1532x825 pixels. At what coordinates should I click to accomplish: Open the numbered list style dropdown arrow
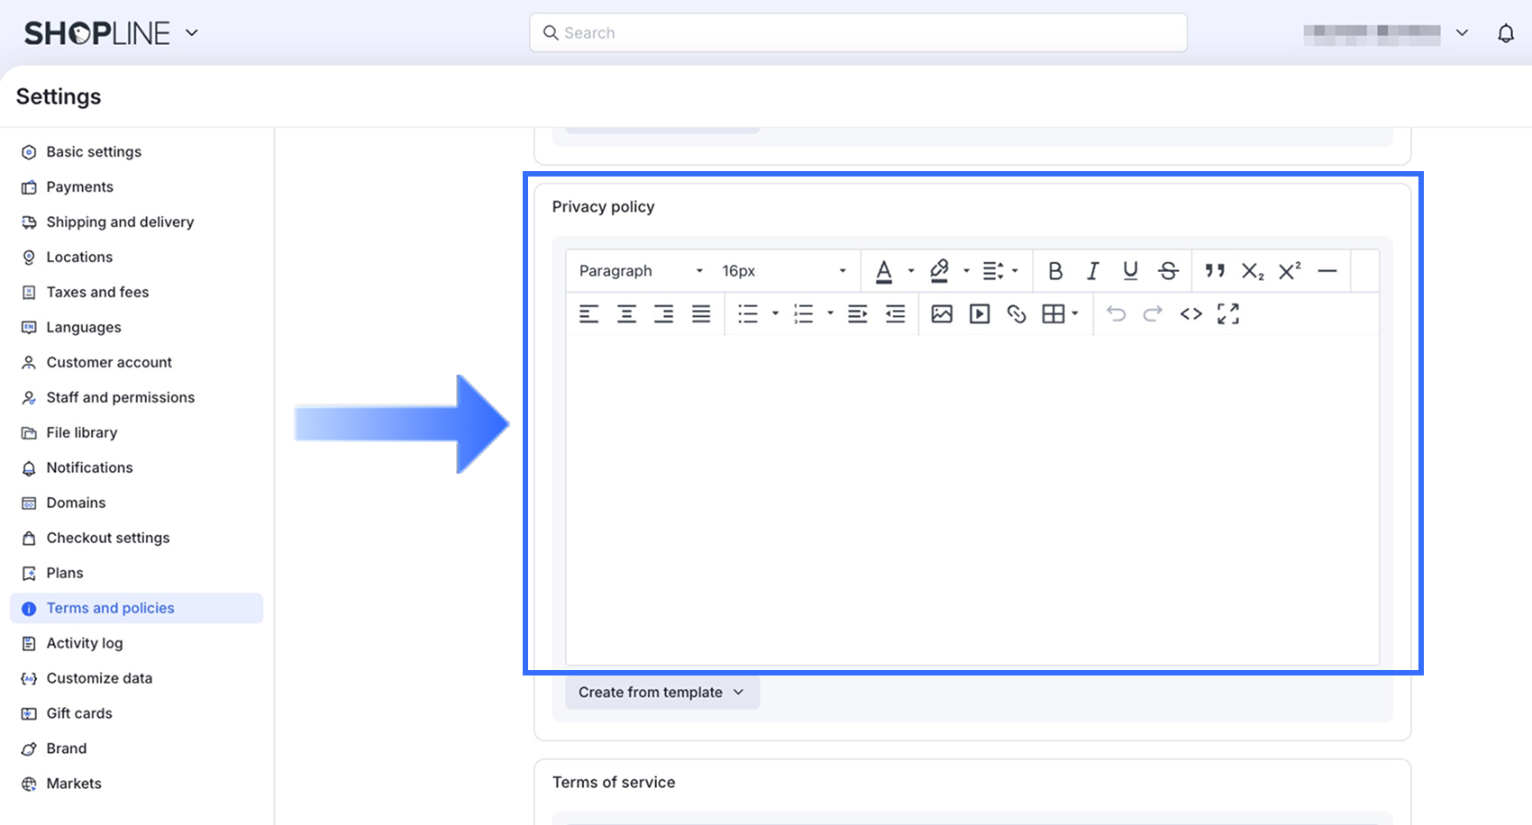coord(830,313)
